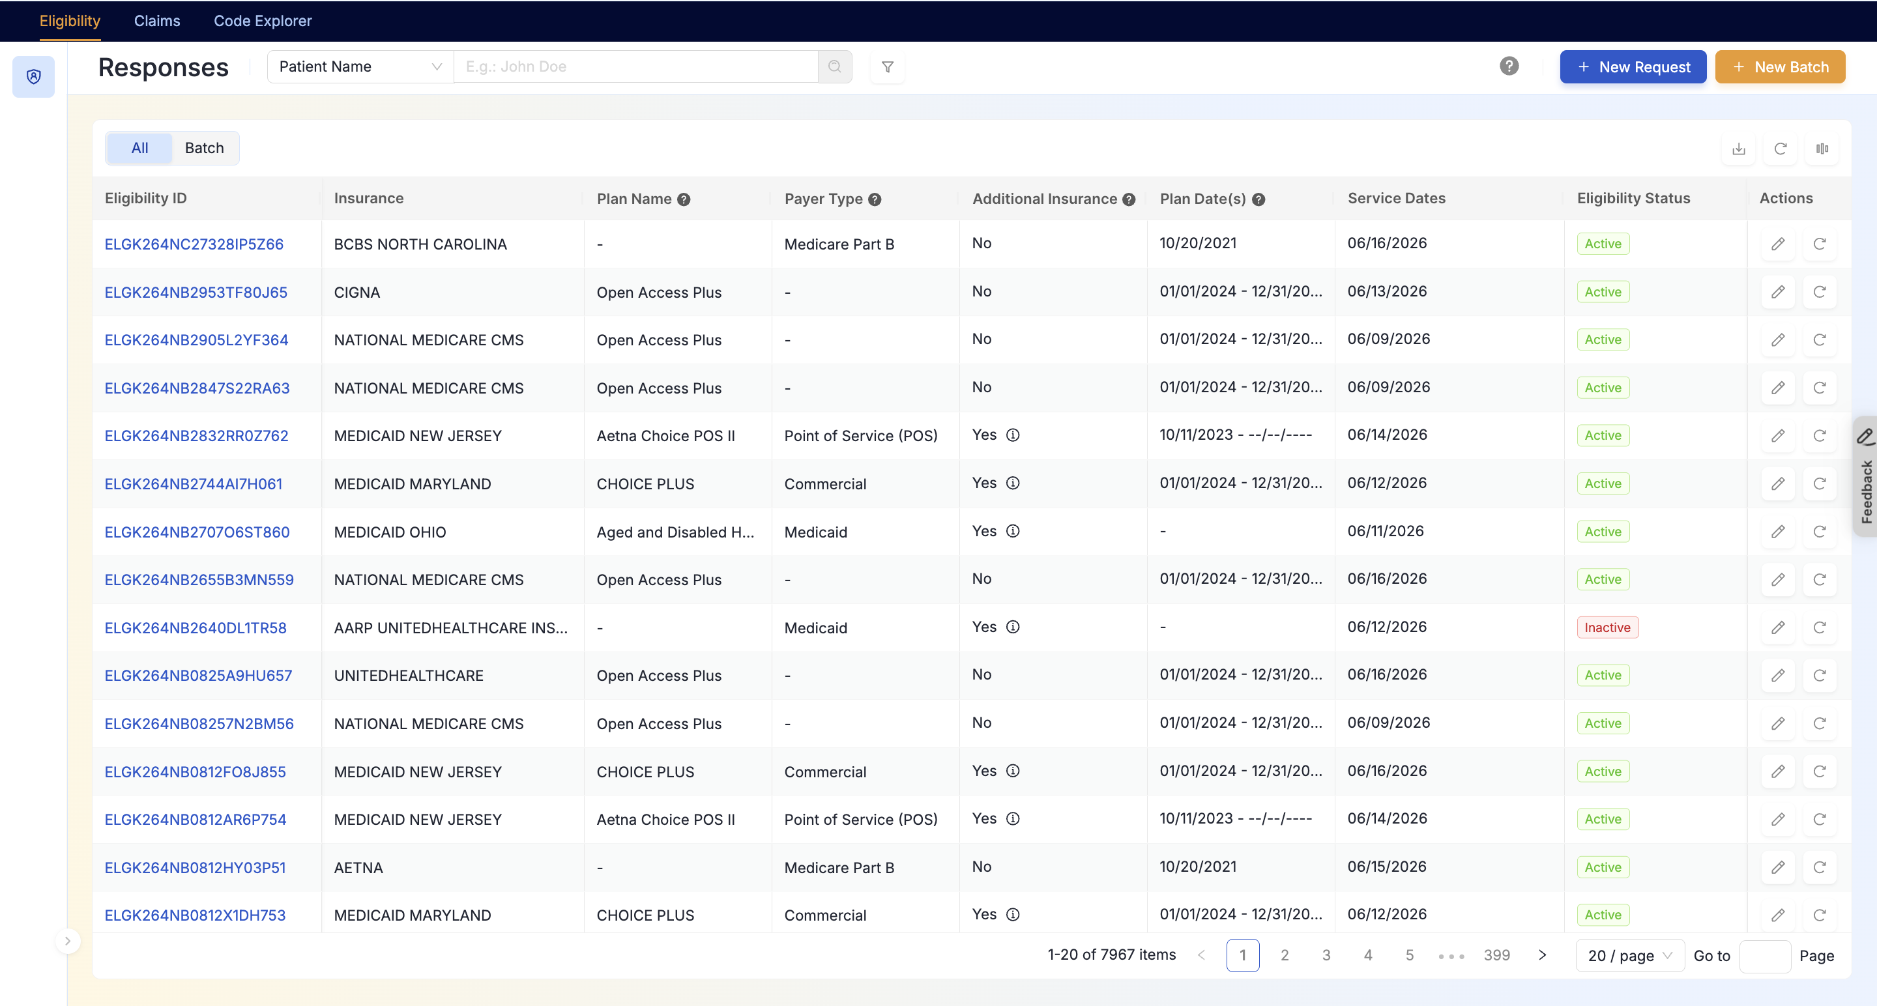
Task: Jump ahead using pagination ellipsis
Action: point(1451,956)
